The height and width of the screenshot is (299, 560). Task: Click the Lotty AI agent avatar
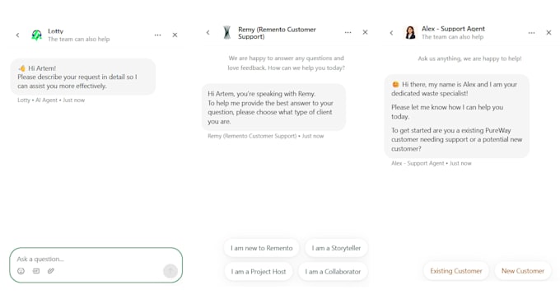[36, 35]
